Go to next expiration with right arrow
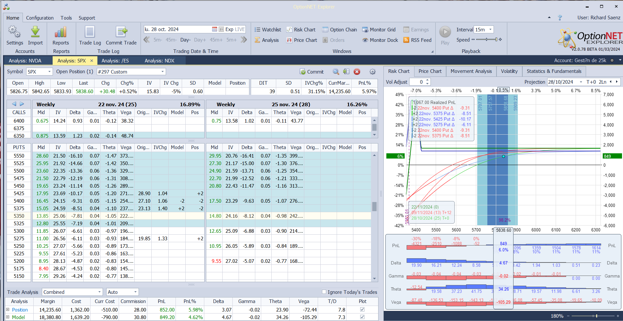Image resolution: width=623 pixels, height=321 pixels. point(22,104)
